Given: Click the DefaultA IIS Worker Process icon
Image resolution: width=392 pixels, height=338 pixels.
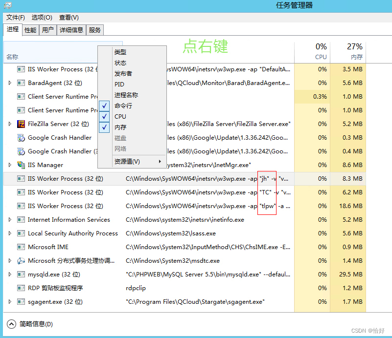Looking at the screenshot, I should (x=21, y=69).
